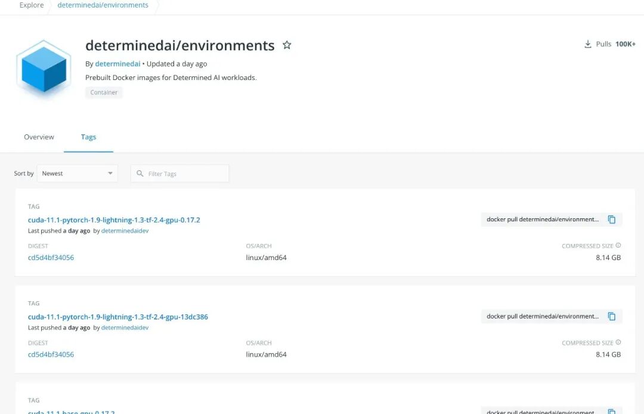Screen dimensions: 644x414
Task: Click 8.14 GB size of gpu-13dc386 tag
Action: coord(608,354)
